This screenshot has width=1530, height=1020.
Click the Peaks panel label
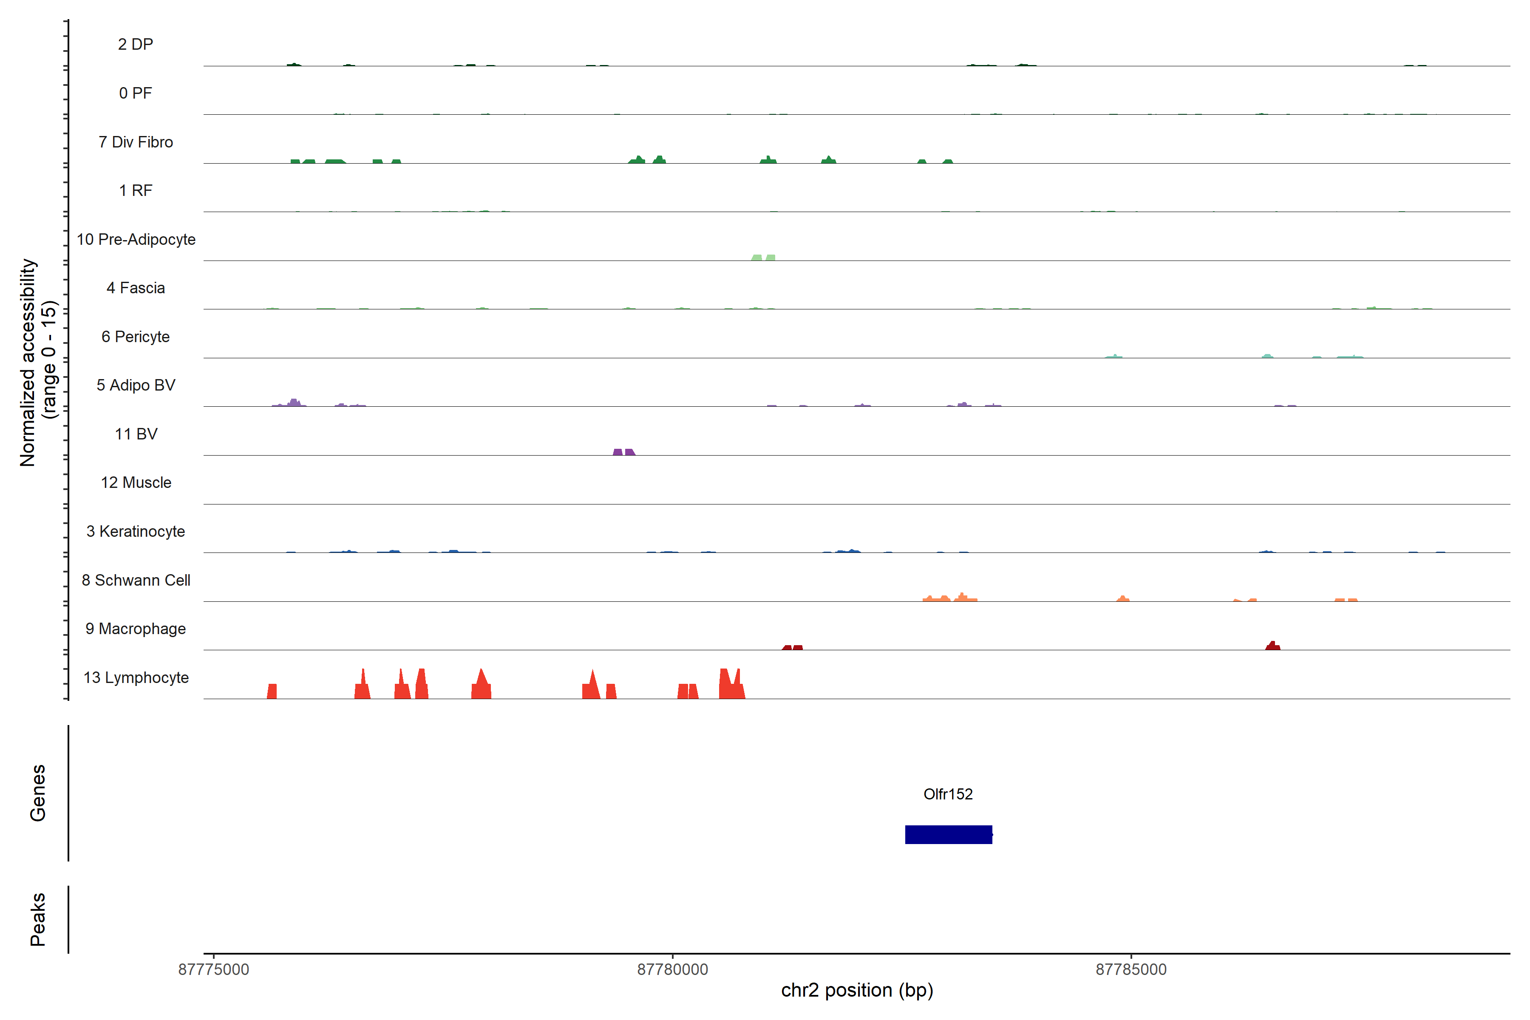tap(38, 918)
